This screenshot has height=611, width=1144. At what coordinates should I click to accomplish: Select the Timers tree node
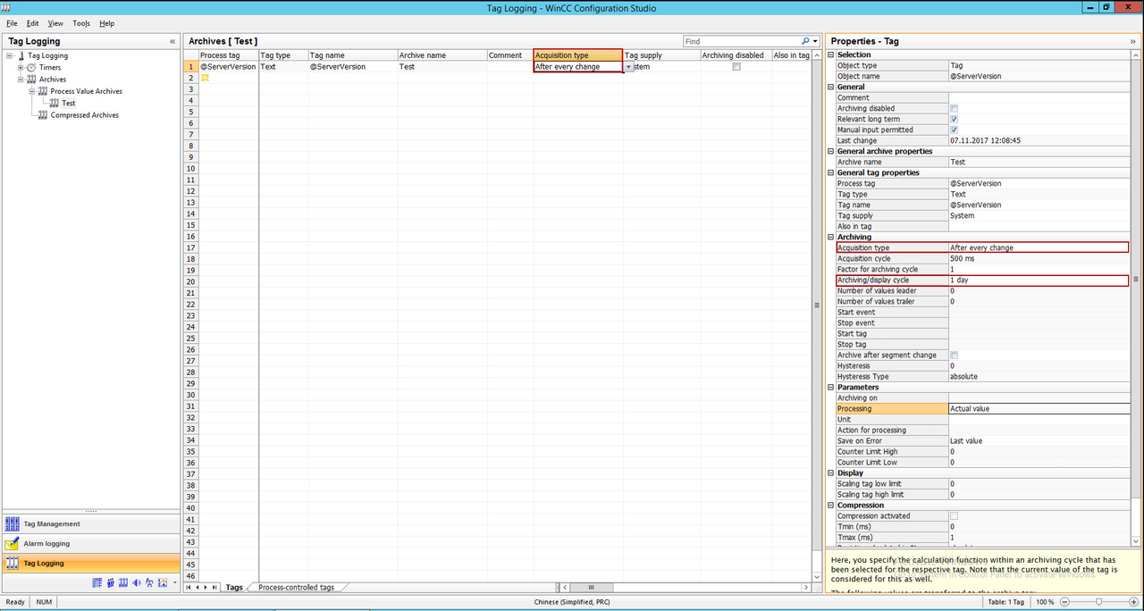click(49, 67)
